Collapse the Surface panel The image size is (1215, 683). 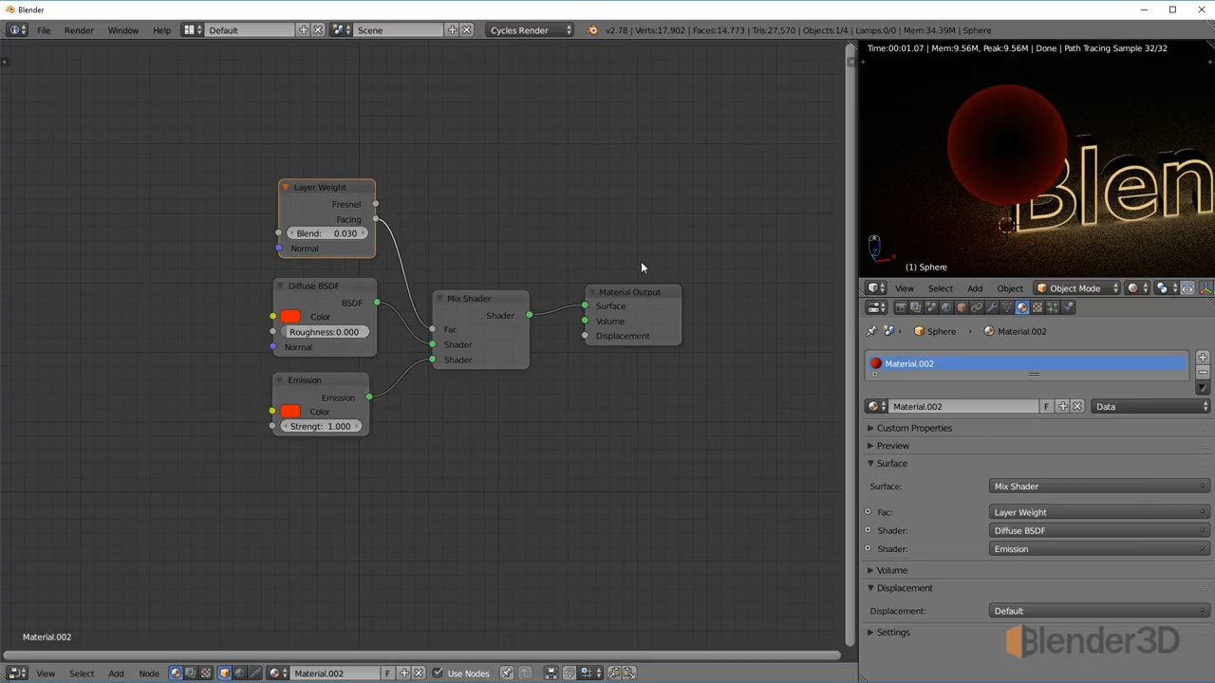pyautogui.click(x=889, y=464)
